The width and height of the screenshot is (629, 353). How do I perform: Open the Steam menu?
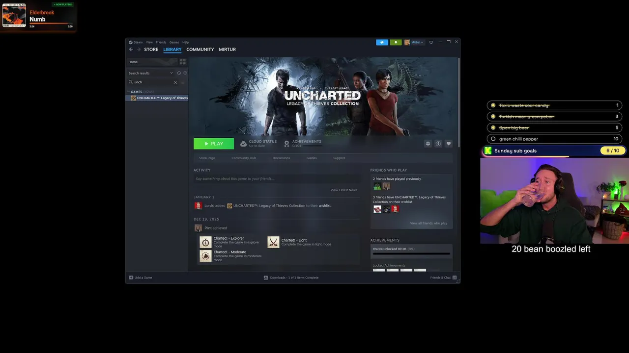coord(138,42)
